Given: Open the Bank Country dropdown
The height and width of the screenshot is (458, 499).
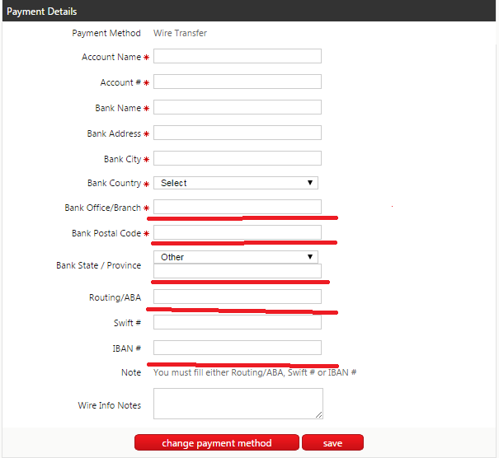Looking at the screenshot, I should (236, 183).
